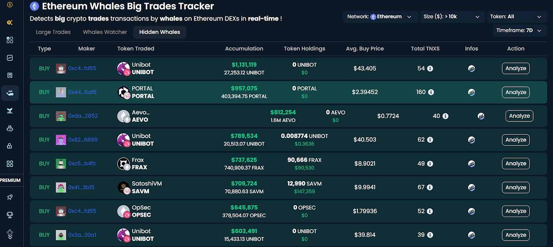Switch to the Large Trades tab
The image size is (553, 247).
pyautogui.click(x=53, y=32)
